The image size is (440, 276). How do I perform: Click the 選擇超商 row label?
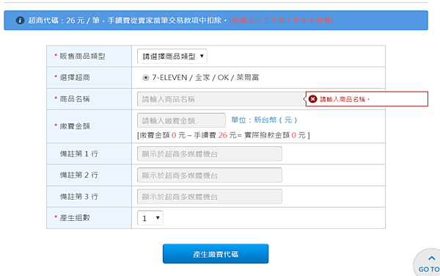75,78
